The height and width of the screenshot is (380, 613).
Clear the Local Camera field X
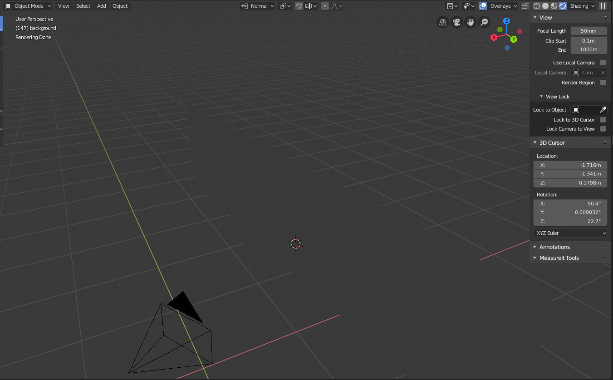[603, 73]
